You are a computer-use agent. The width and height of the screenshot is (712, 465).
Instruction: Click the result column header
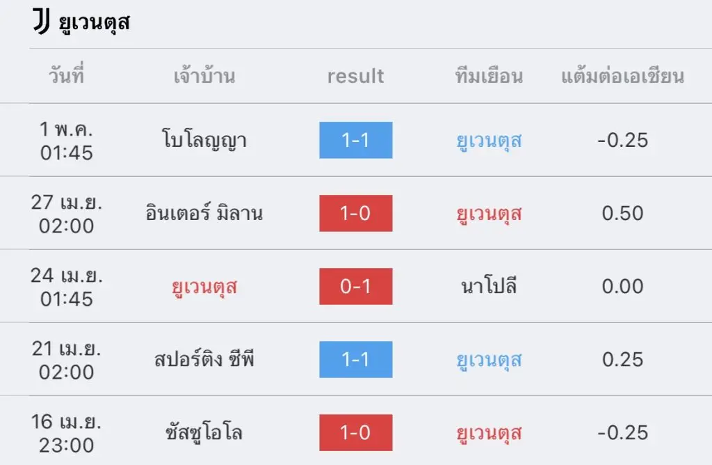coord(355,76)
